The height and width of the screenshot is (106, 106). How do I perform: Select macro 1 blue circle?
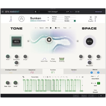(x=92, y=73)
